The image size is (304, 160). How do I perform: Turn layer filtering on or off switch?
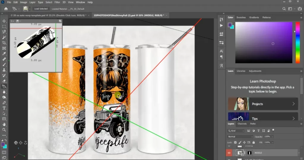(273, 130)
